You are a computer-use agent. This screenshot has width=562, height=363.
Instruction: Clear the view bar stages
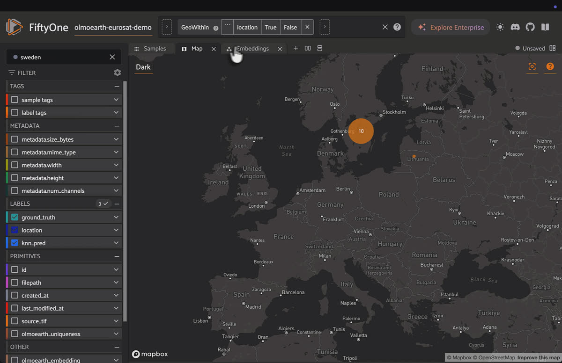coord(385,27)
